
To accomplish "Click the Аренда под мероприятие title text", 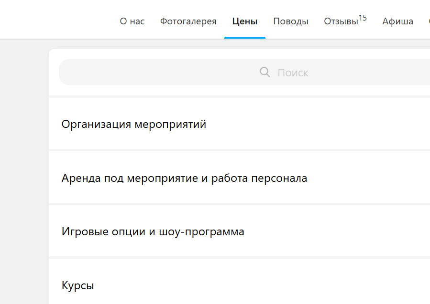I will [184, 178].
